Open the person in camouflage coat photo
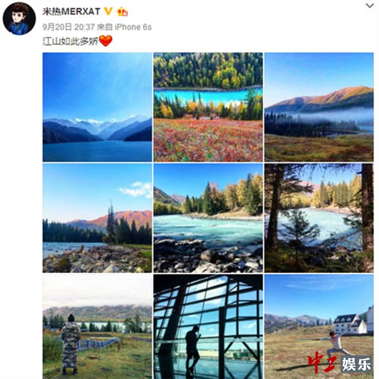 click(97, 327)
